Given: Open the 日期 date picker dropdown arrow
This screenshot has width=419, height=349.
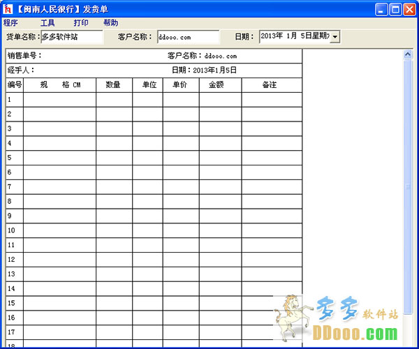Looking at the screenshot, I should 335,36.
